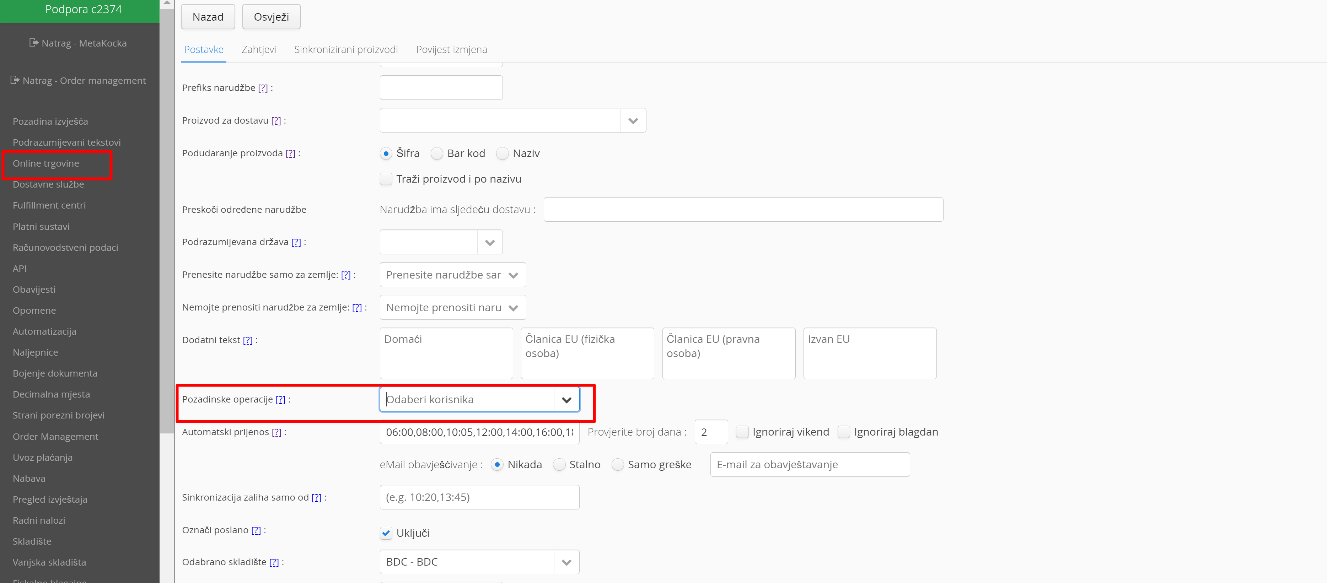Switch to the Zahtjevi tab
Screen dimensions: 1327x583
point(259,49)
